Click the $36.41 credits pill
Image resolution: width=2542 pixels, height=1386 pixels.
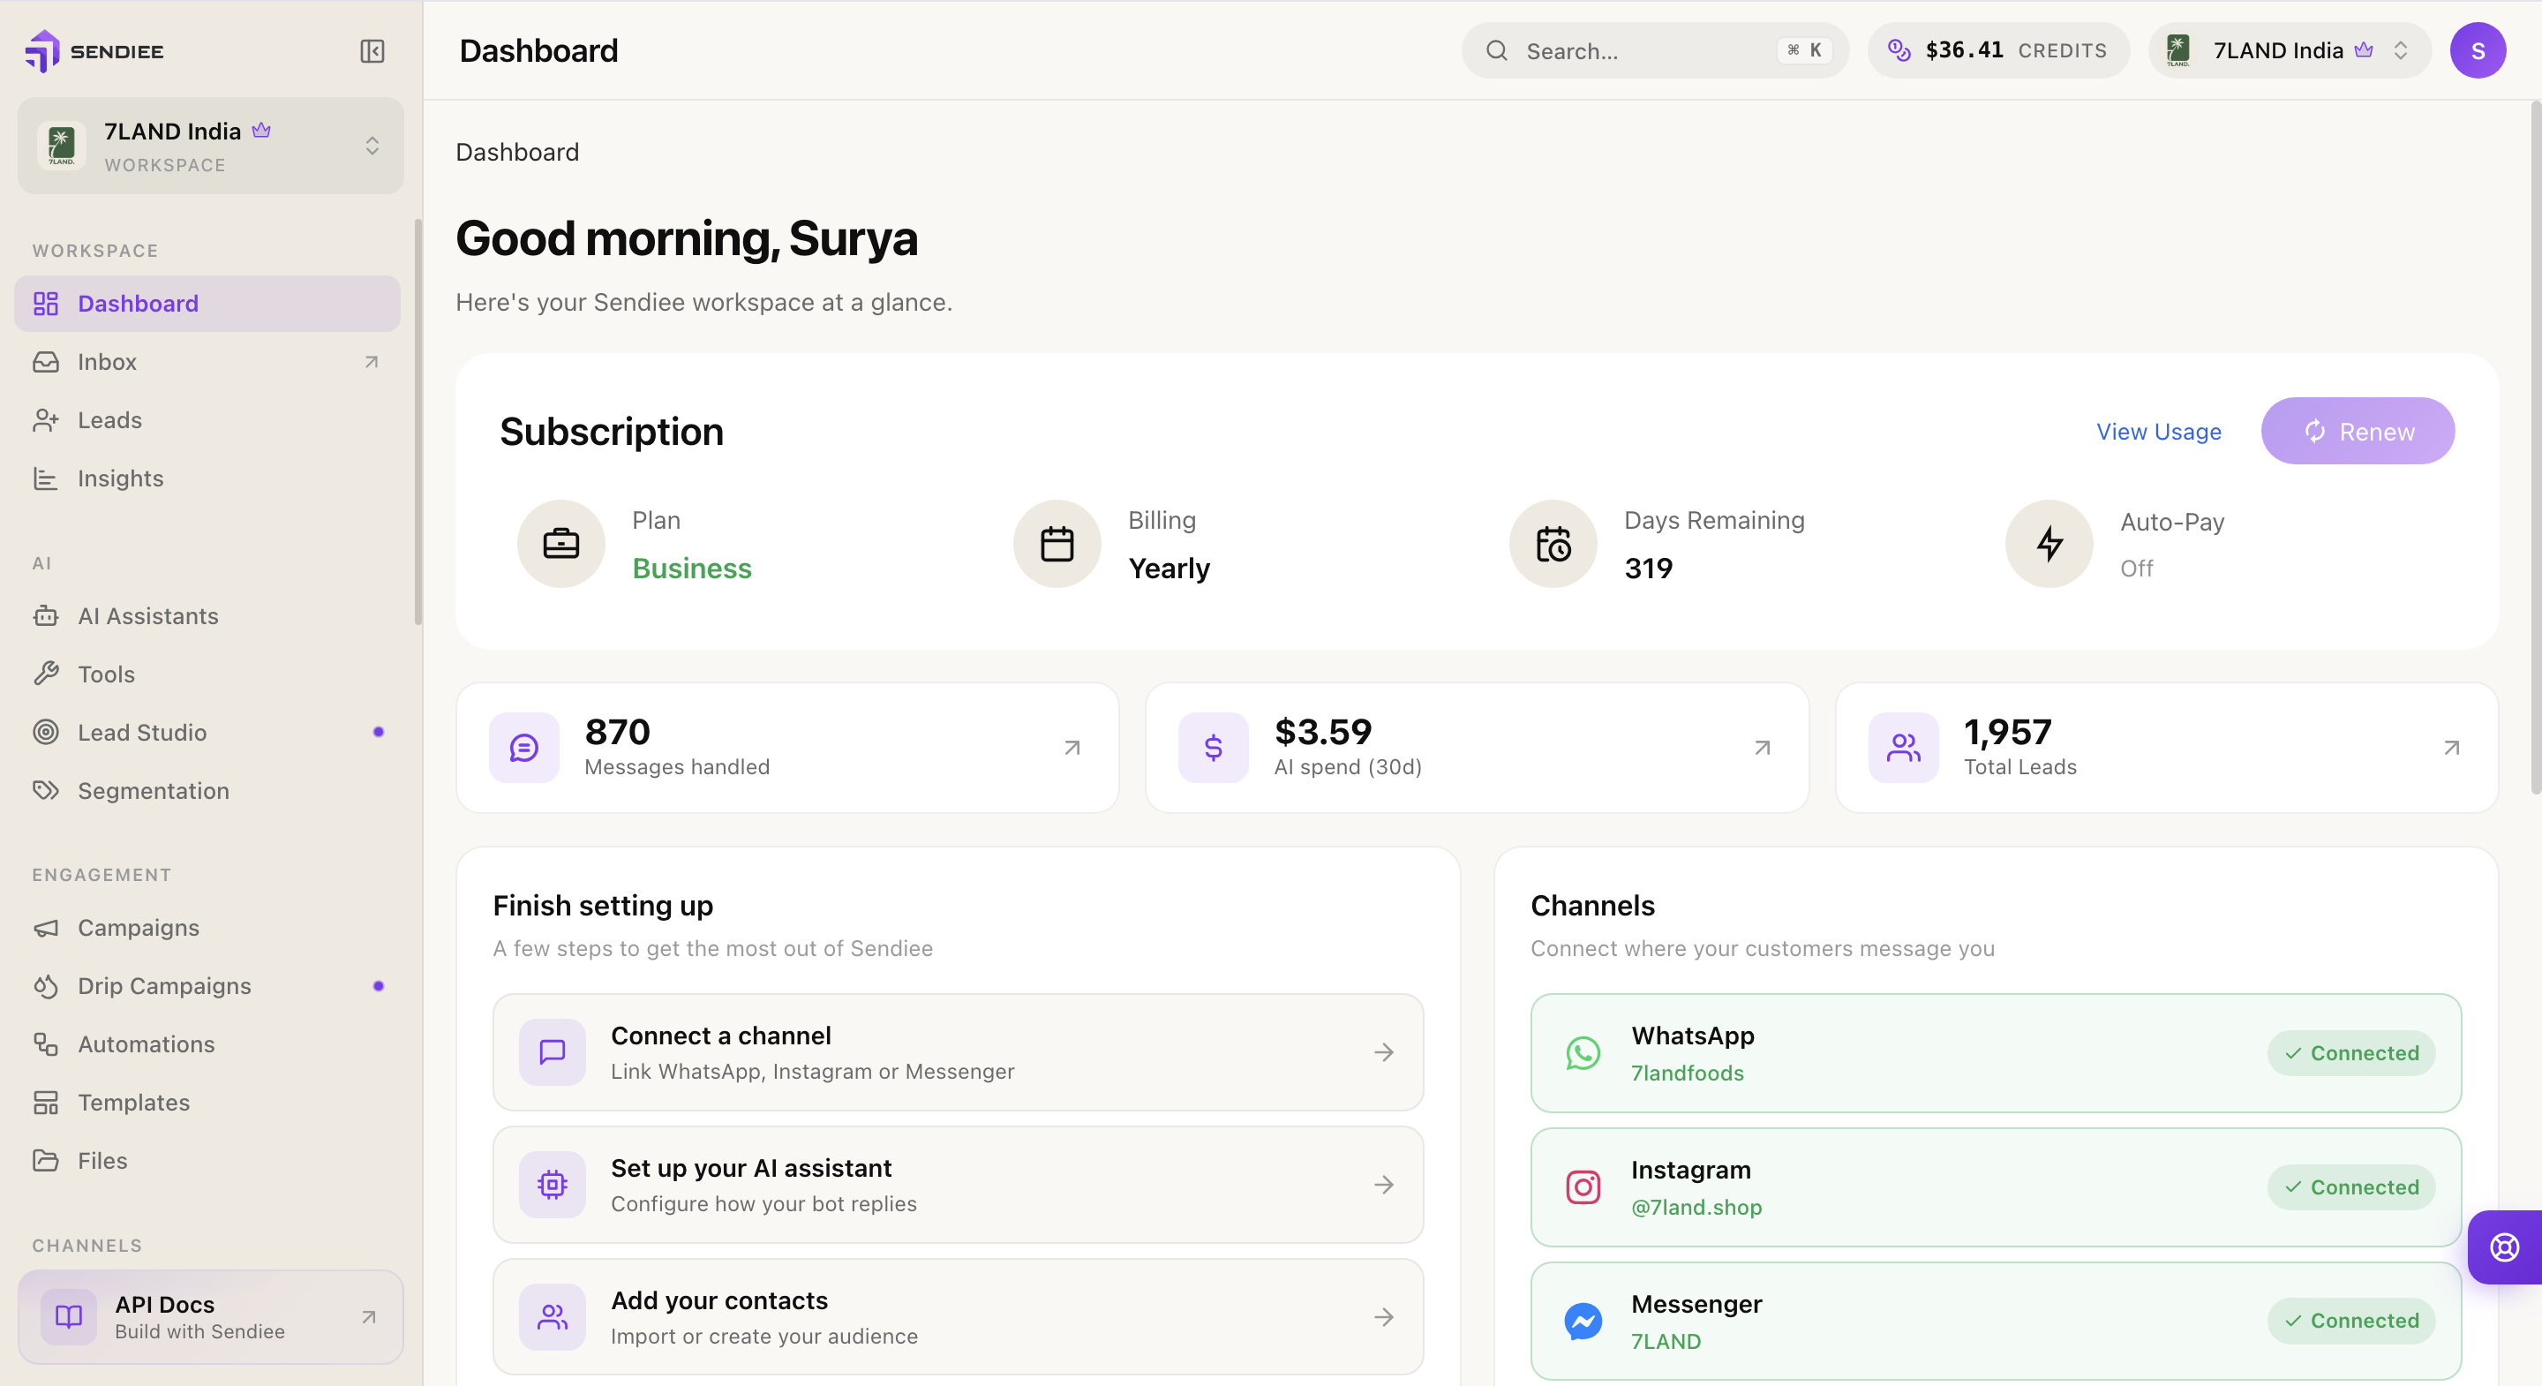[x=1998, y=51]
